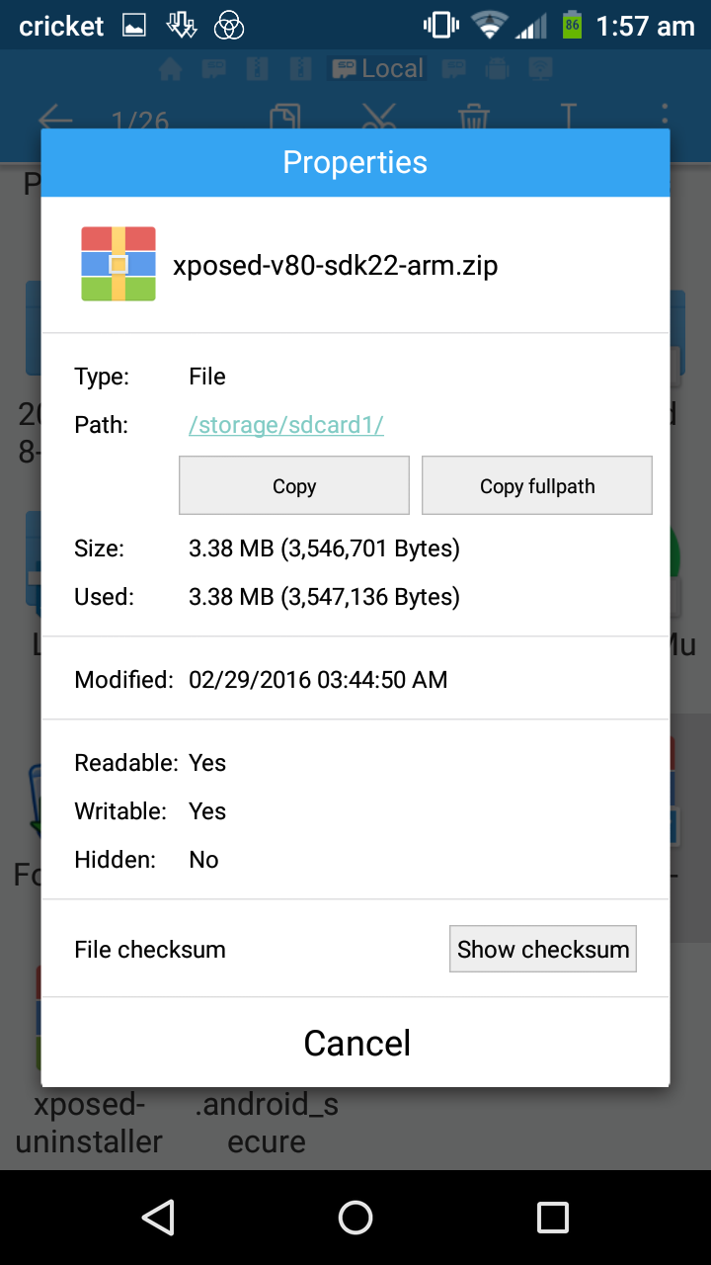Tap the Android back navigation button
711x1265 pixels.
coord(158,1218)
